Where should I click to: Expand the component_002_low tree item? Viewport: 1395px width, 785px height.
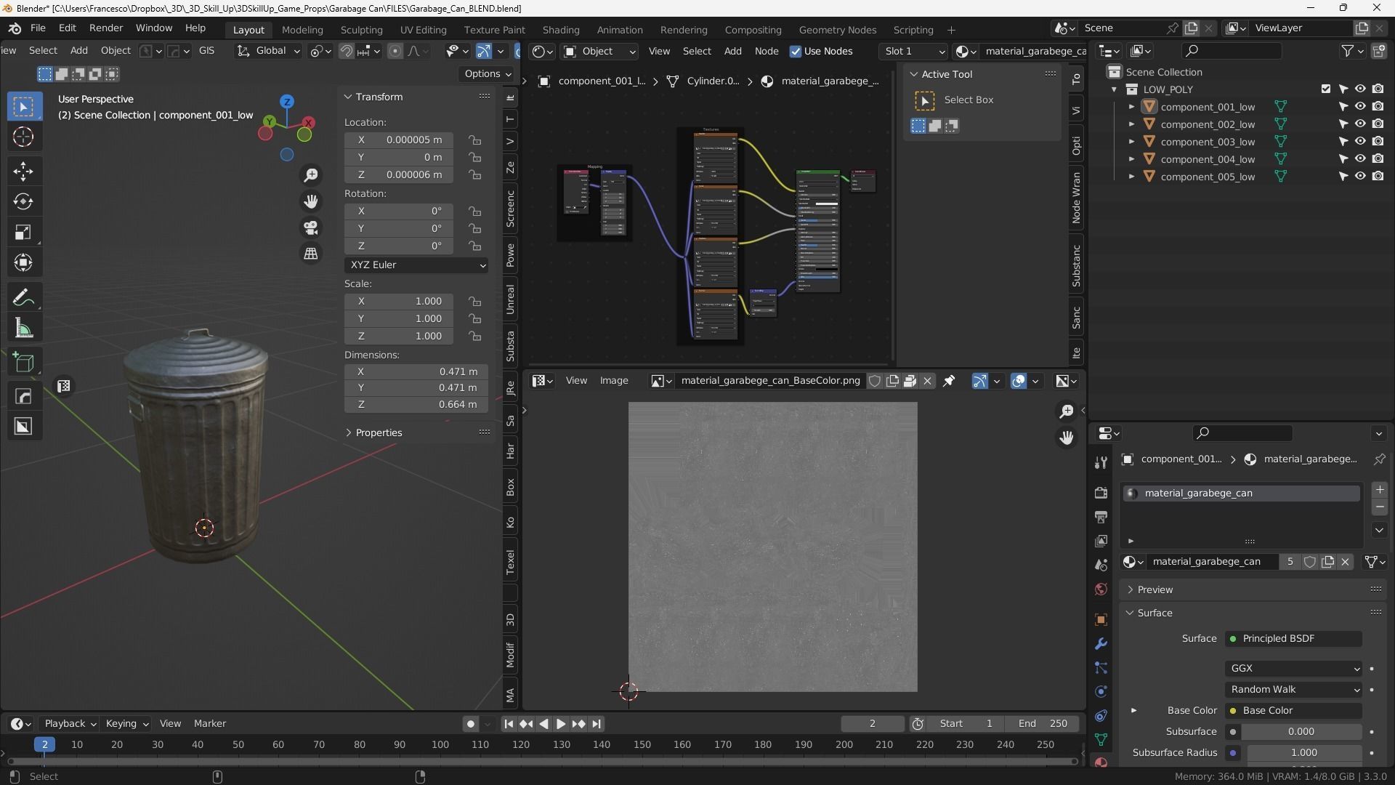pos(1131,124)
